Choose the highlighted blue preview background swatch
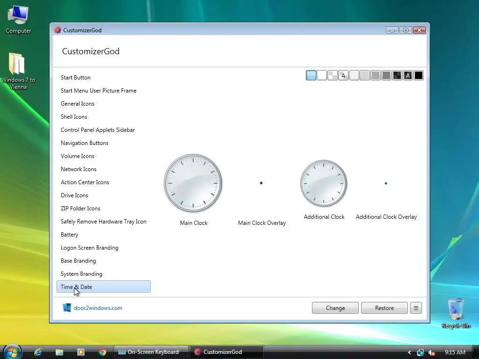This screenshot has width=479, height=359. point(311,75)
